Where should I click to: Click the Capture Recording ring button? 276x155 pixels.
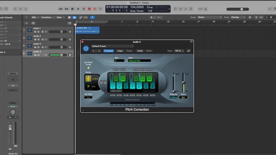tap(95, 9)
